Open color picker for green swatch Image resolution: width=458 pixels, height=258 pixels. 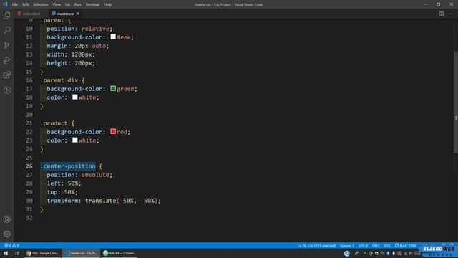tap(113, 88)
